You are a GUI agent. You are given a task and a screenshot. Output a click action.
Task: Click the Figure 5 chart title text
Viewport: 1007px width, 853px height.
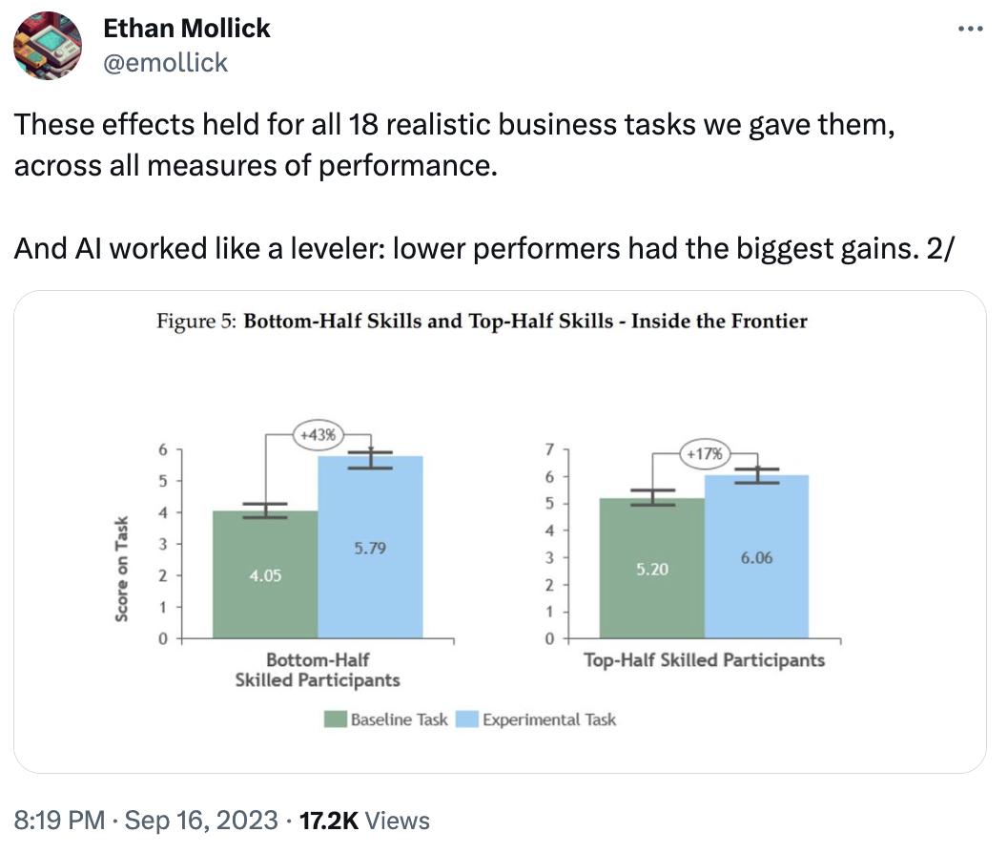click(x=482, y=321)
